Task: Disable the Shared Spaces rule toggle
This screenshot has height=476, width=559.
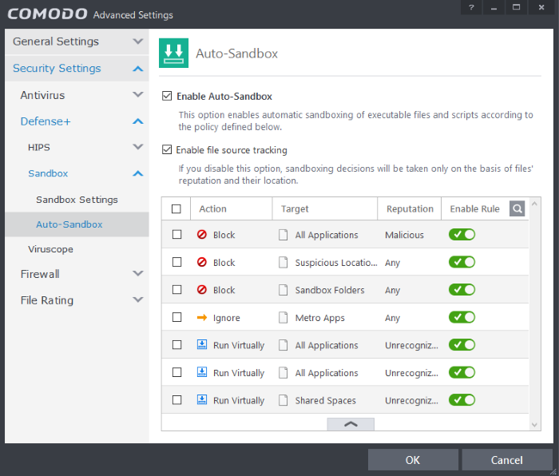Action: [462, 399]
